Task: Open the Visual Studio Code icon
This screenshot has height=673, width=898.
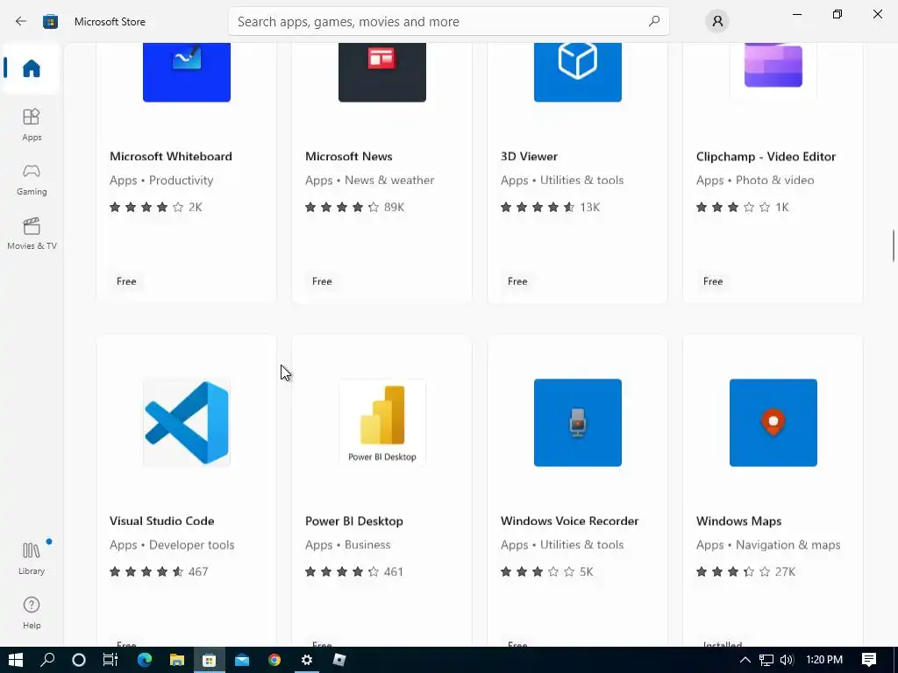Action: [x=187, y=422]
